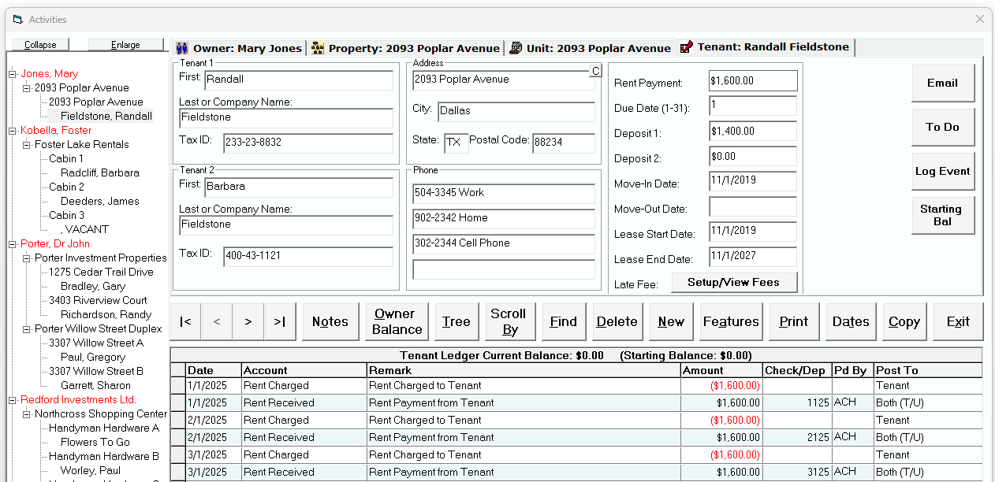Click the unit icon beside Unit: 2093 Poplar Avenue
995x482 pixels.
[x=516, y=48]
